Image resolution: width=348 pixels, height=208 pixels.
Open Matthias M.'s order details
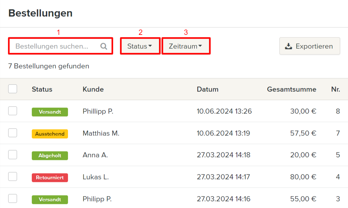point(101,133)
